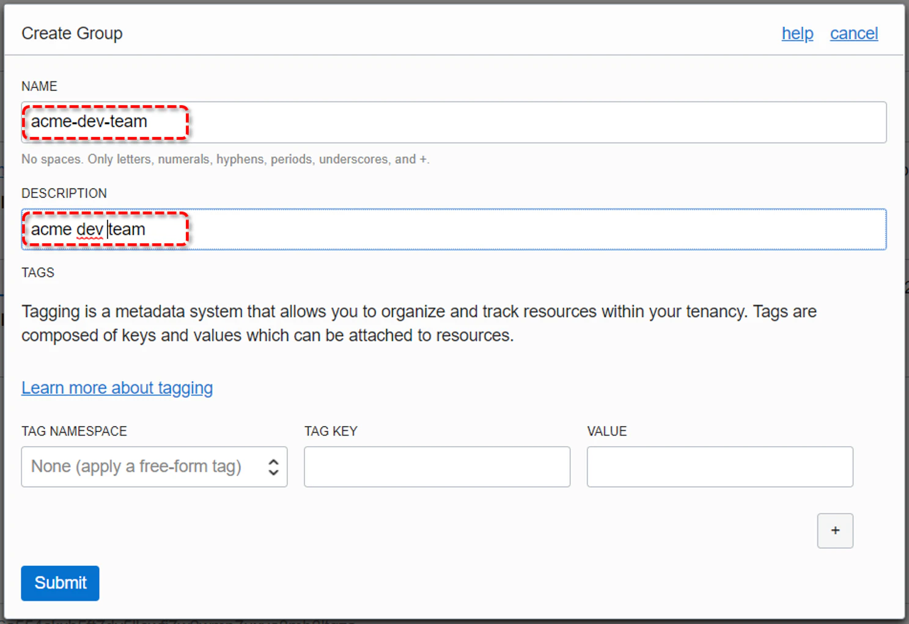Click the Tag Key input box
This screenshot has height=624, width=909.
tap(437, 467)
